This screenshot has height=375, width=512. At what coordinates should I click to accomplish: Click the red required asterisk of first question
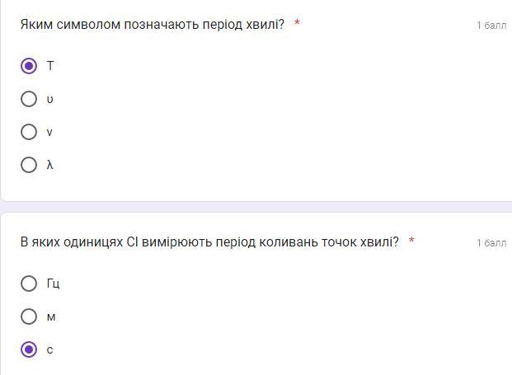[x=297, y=22]
